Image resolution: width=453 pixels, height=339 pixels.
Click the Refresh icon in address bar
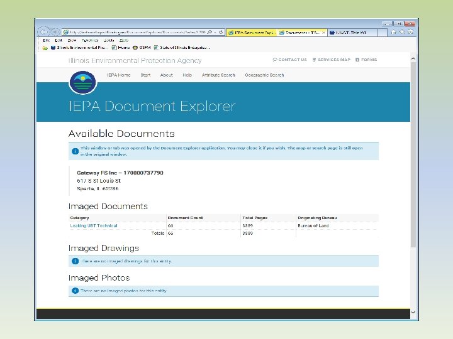[221, 32]
